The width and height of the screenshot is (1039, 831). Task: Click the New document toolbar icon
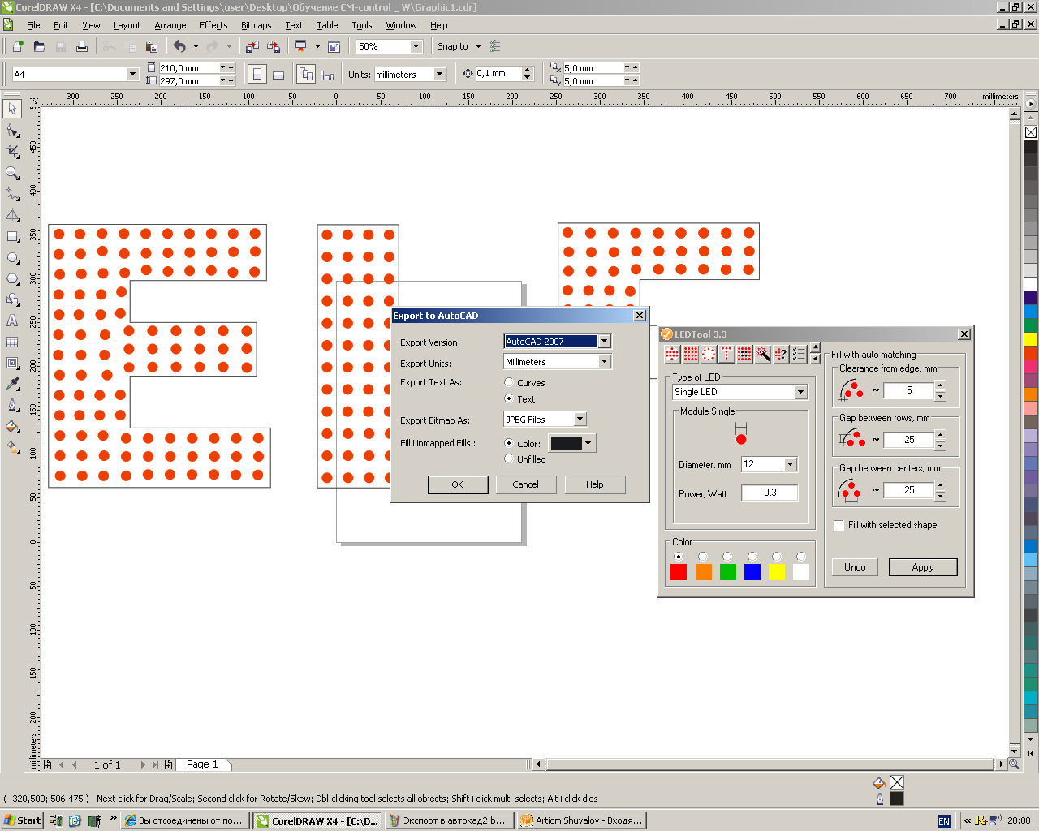pos(17,46)
